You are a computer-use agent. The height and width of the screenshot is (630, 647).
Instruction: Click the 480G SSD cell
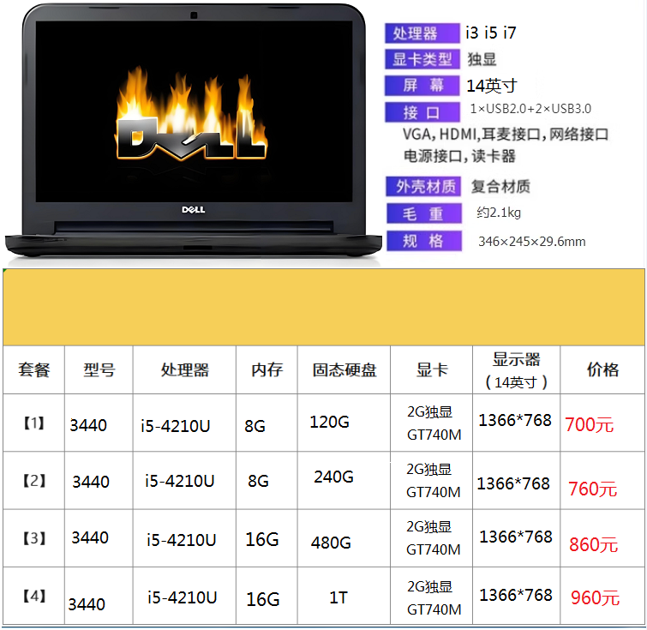pos(331,543)
